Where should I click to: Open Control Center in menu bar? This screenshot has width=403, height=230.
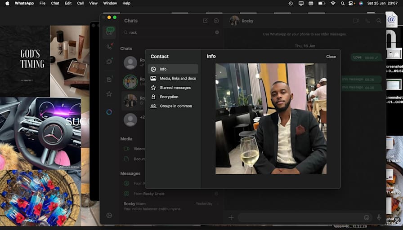coord(351,3)
